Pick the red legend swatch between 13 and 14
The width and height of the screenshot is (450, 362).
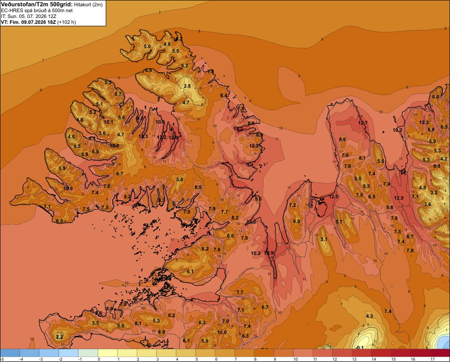point(362,353)
